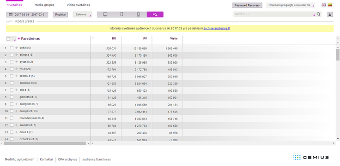Click the Gemius logo
Image resolution: width=340 pixels, height=166 pixels.
coord(310,157)
